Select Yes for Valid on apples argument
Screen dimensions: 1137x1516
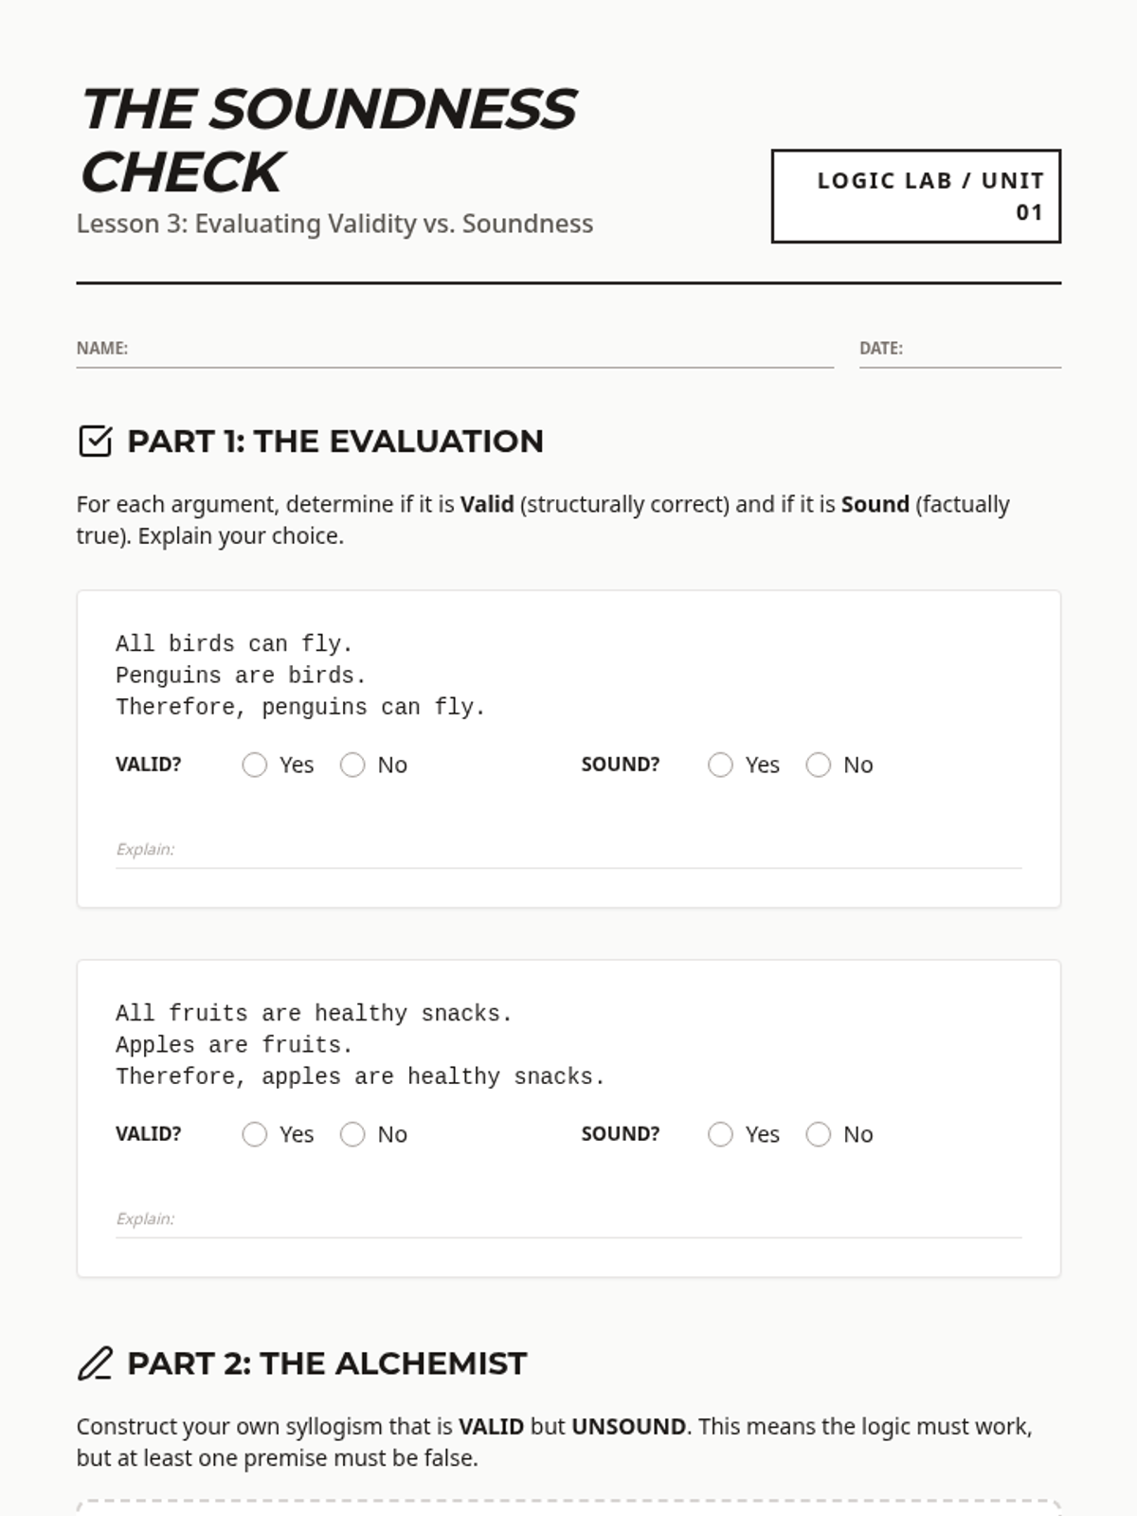(x=255, y=1134)
